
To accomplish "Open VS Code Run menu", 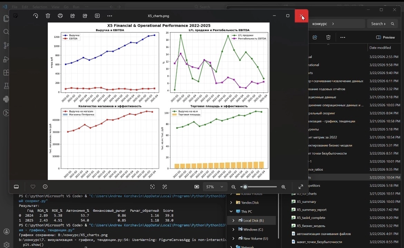I will coord(76,7).
